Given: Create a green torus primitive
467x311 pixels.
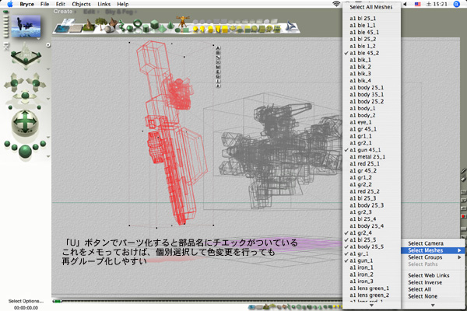Looking at the screenshot, I should coord(137,24).
